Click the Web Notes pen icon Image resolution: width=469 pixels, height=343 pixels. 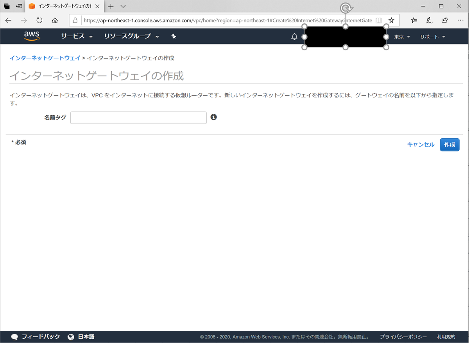point(429,20)
